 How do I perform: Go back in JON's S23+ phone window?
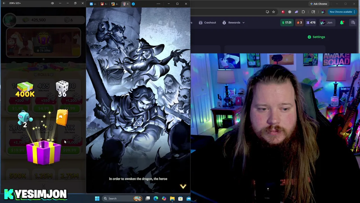4,3
